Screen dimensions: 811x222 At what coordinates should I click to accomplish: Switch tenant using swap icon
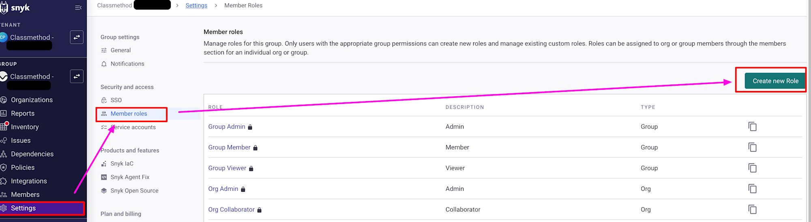click(77, 37)
